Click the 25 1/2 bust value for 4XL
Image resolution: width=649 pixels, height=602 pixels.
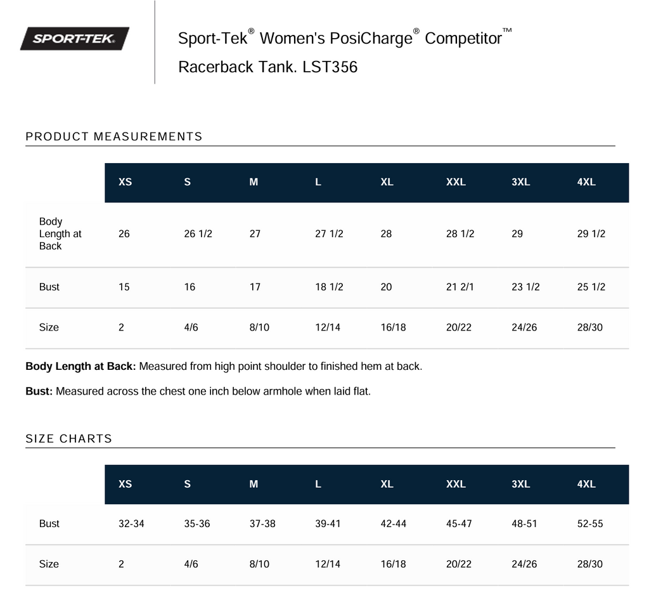click(591, 287)
